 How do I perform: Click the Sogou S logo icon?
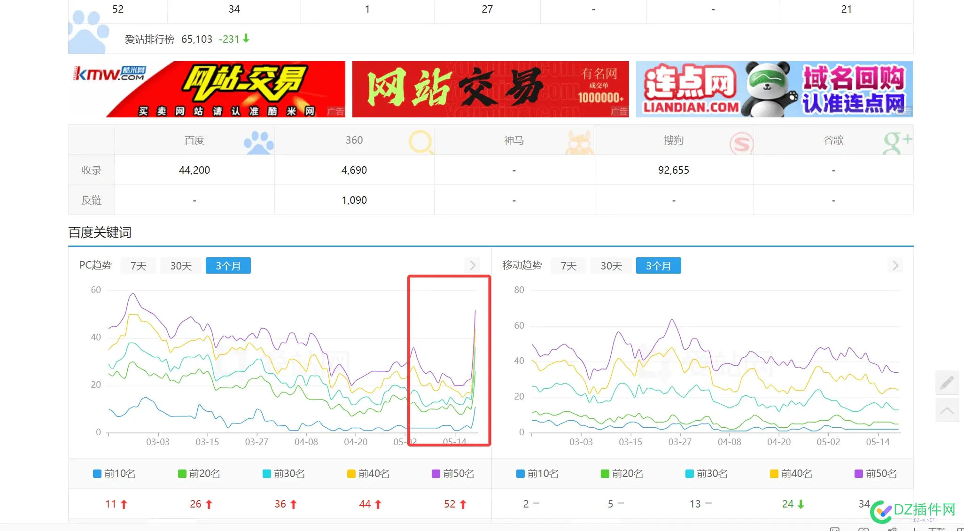click(741, 143)
